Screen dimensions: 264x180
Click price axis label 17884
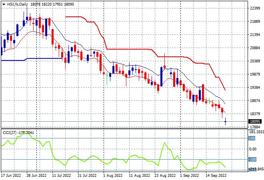[x=255, y=127]
